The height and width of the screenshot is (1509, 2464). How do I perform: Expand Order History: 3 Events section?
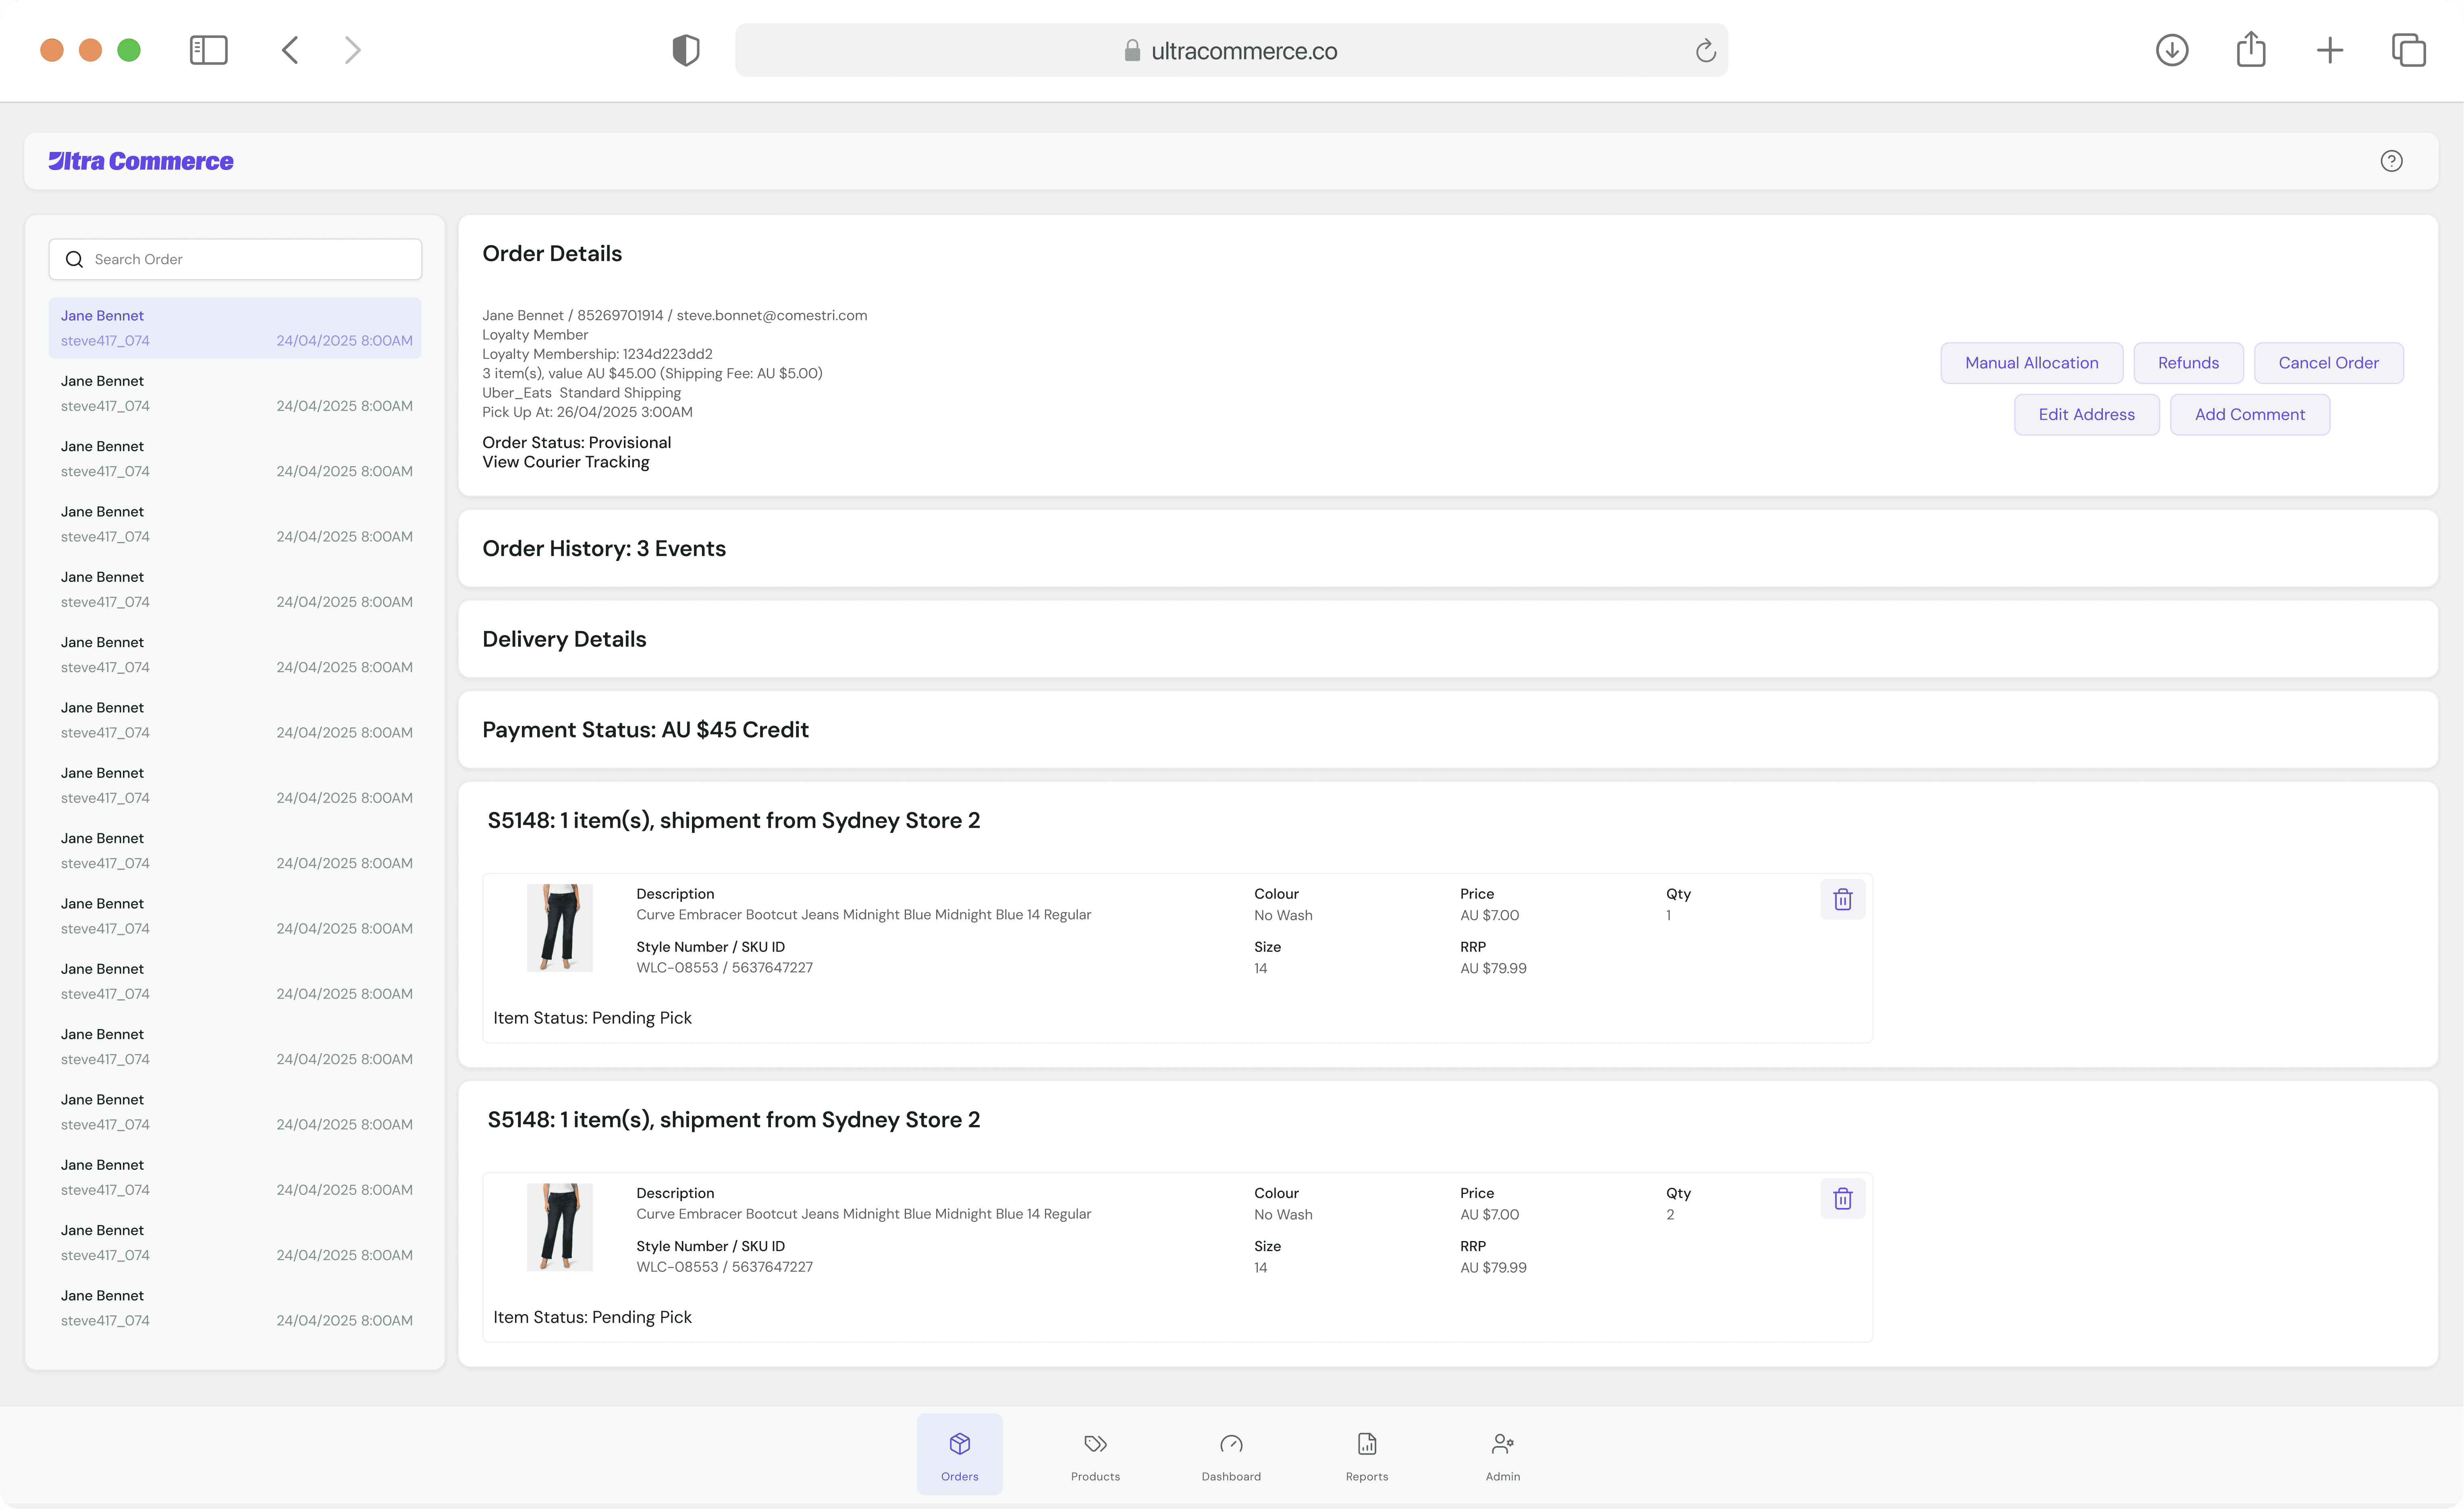604,548
